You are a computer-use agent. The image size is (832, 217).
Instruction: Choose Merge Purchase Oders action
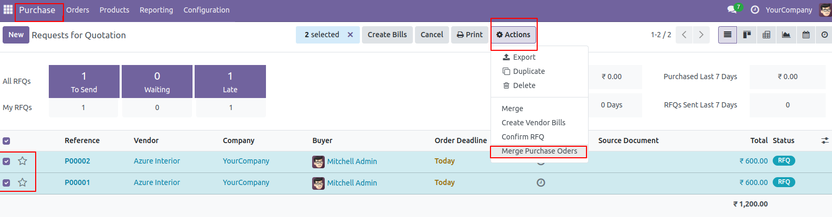click(x=539, y=151)
